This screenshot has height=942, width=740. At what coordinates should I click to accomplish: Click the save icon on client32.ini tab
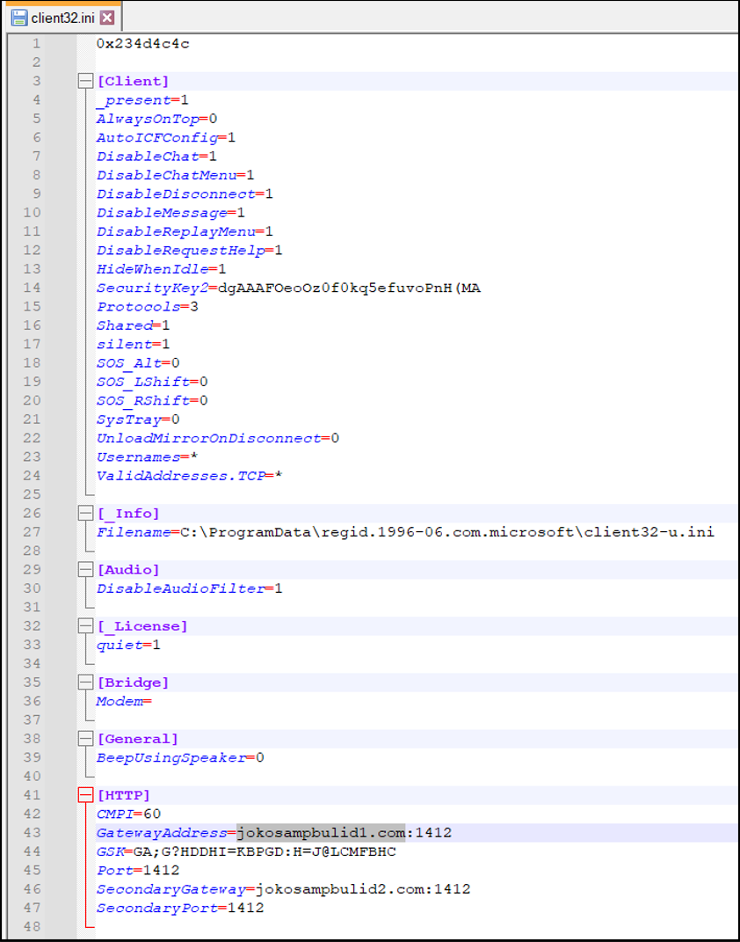(x=18, y=18)
